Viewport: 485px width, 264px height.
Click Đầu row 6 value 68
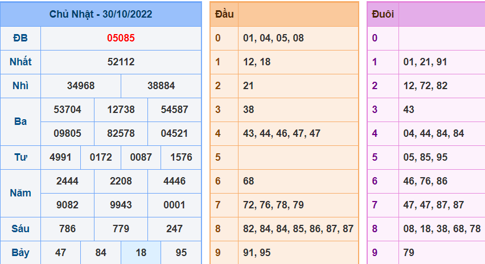248,181
